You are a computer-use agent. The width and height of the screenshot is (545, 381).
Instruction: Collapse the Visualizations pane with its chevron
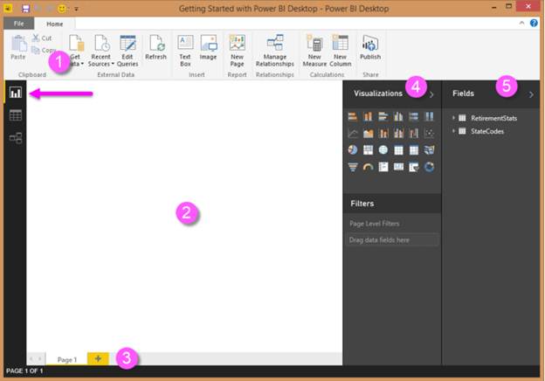pyautogui.click(x=431, y=94)
